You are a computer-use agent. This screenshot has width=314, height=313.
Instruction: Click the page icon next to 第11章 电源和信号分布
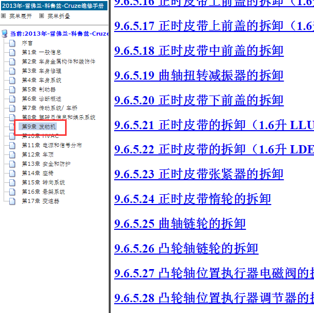pyautogui.click(x=12, y=145)
